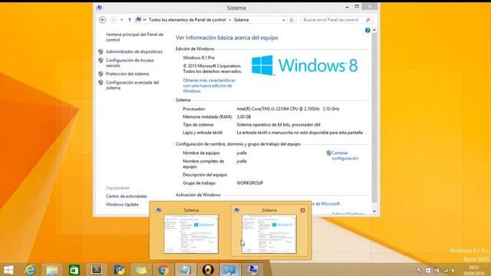Click Obtener más características con una nueva edición link
Image resolution: width=491 pixels, height=276 pixels.
pos(209,86)
